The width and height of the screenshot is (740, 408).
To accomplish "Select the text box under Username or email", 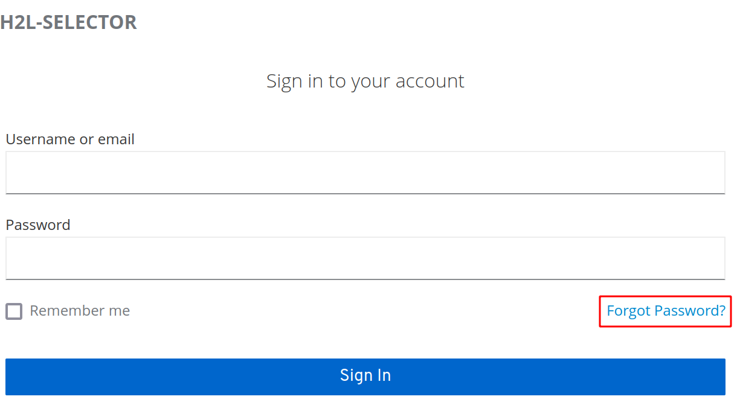I will tap(365, 173).
